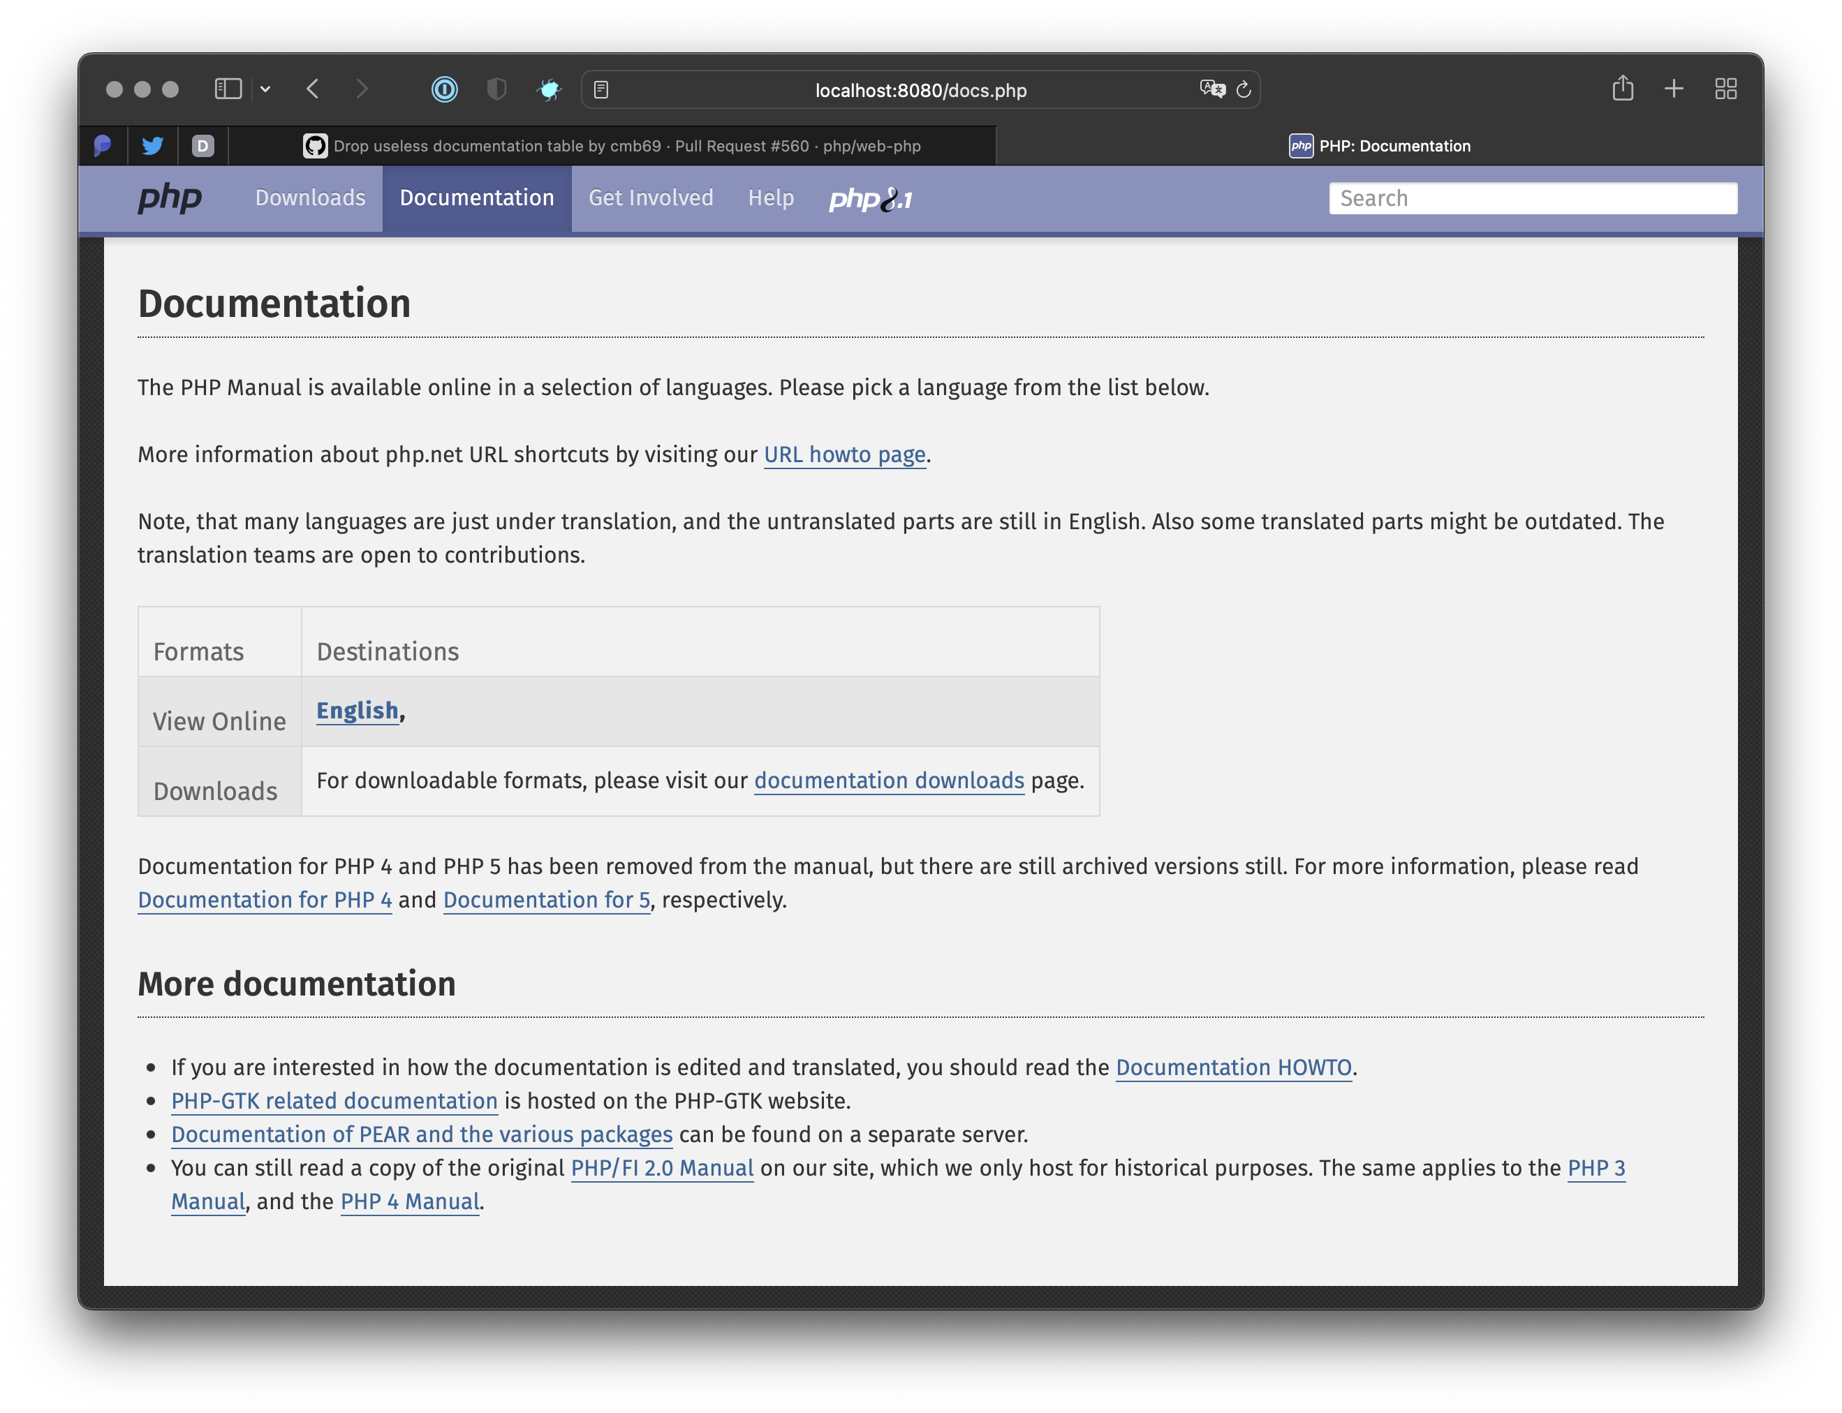Open the bug extension icon in toolbar
1842x1413 pixels.
550,89
